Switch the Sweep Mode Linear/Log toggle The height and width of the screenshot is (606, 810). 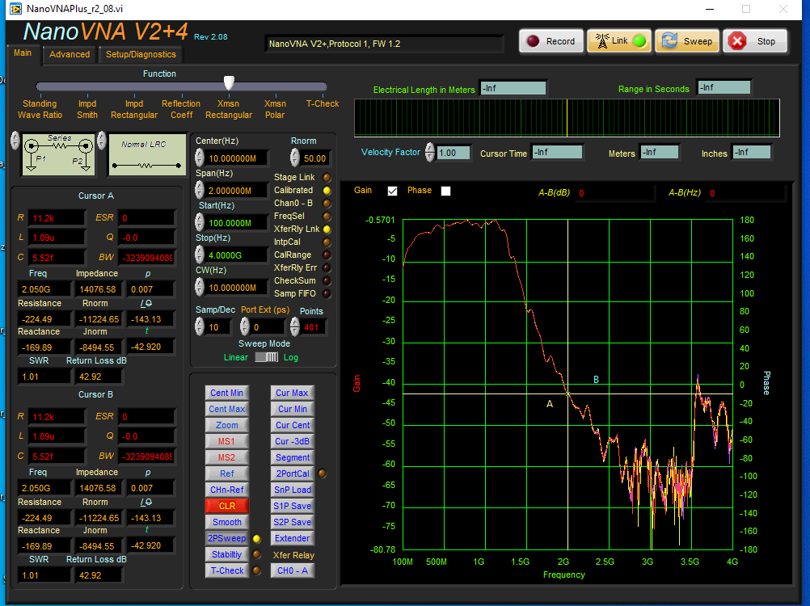267,357
